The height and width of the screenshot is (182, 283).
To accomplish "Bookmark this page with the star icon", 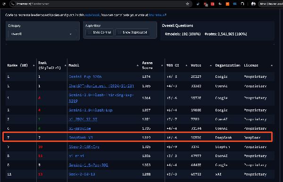I will click(188, 4).
